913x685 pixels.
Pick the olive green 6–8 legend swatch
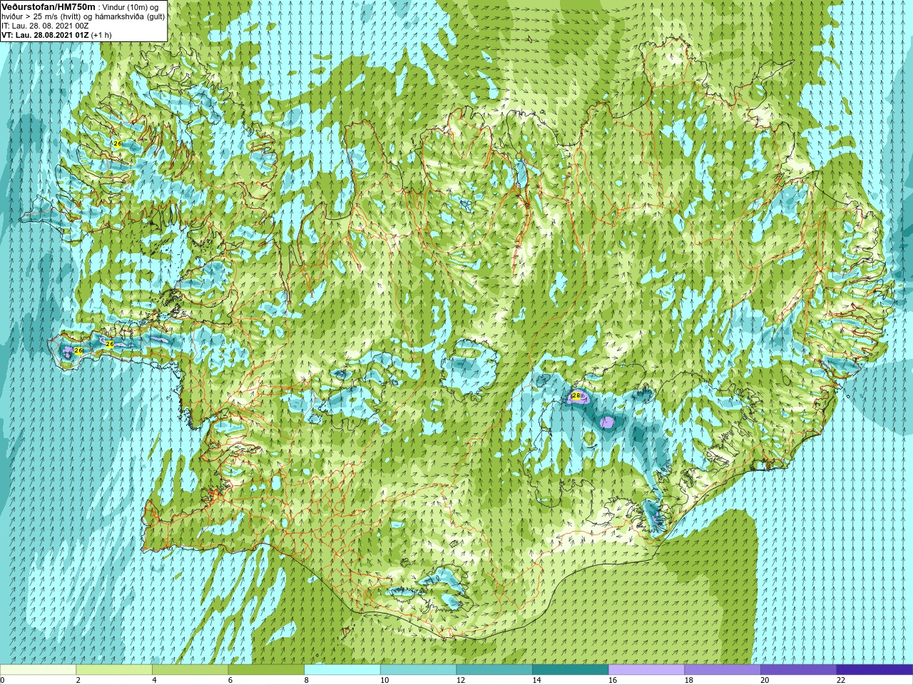pyautogui.click(x=266, y=670)
